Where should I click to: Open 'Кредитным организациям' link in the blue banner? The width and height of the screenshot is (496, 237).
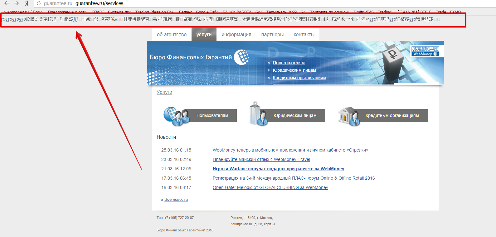pyautogui.click(x=299, y=78)
